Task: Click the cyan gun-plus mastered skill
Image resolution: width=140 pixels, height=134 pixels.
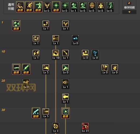Action: pyautogui.click(x=36, y=113)
